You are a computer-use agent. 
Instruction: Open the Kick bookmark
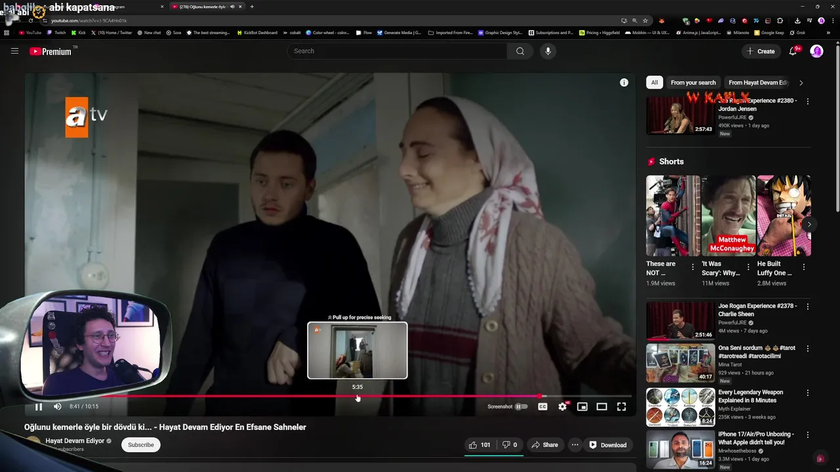(79, 32)
